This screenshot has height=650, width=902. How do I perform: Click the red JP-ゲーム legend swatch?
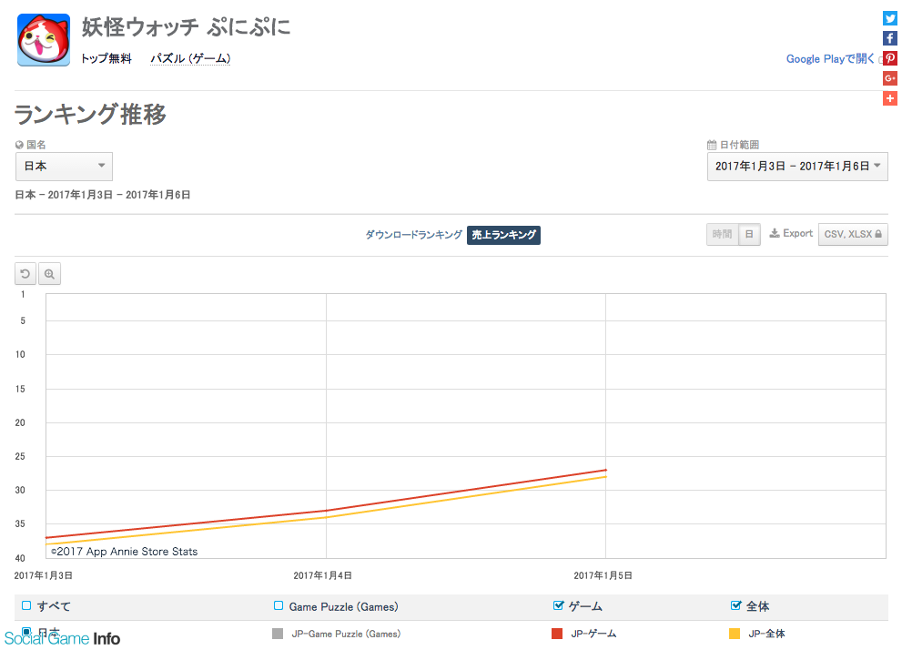click(x=557, y=634)
